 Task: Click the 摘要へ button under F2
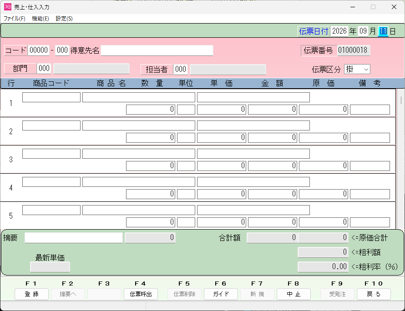click(x=68, y=294)
